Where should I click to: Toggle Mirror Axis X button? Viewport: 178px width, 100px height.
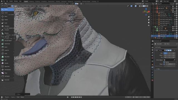pos(165,53)
